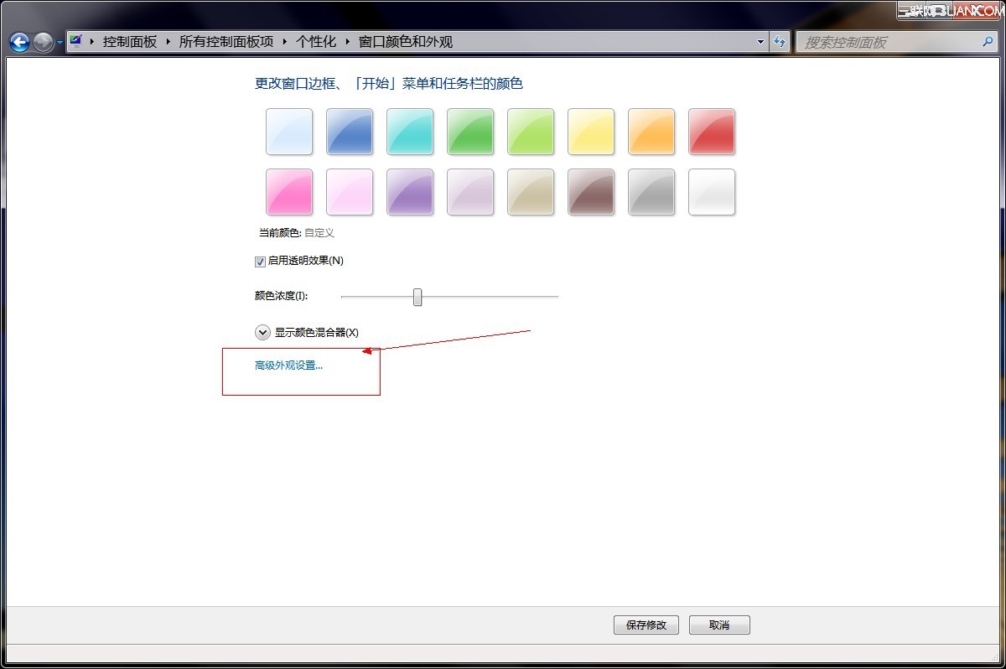
Task: Choose the orange color swatch
Action: click(x=651, y=132)
